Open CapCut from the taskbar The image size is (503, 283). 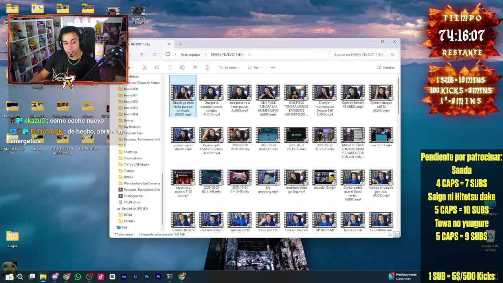(112, 277)
